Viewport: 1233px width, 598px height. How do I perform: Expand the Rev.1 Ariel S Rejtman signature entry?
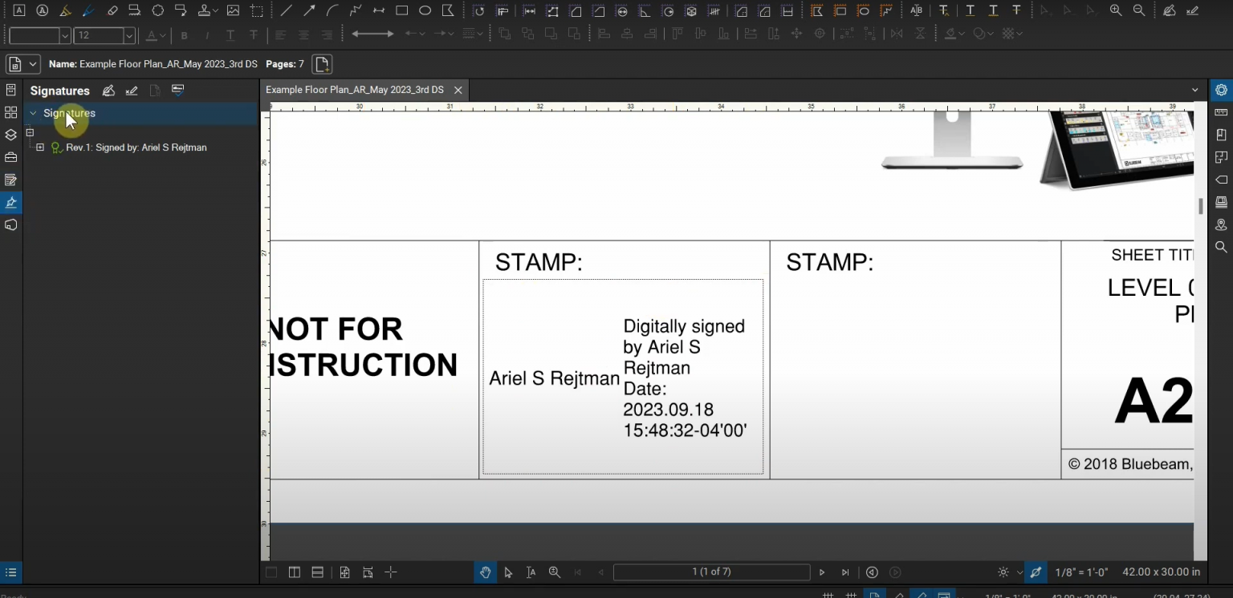(39, 147)
